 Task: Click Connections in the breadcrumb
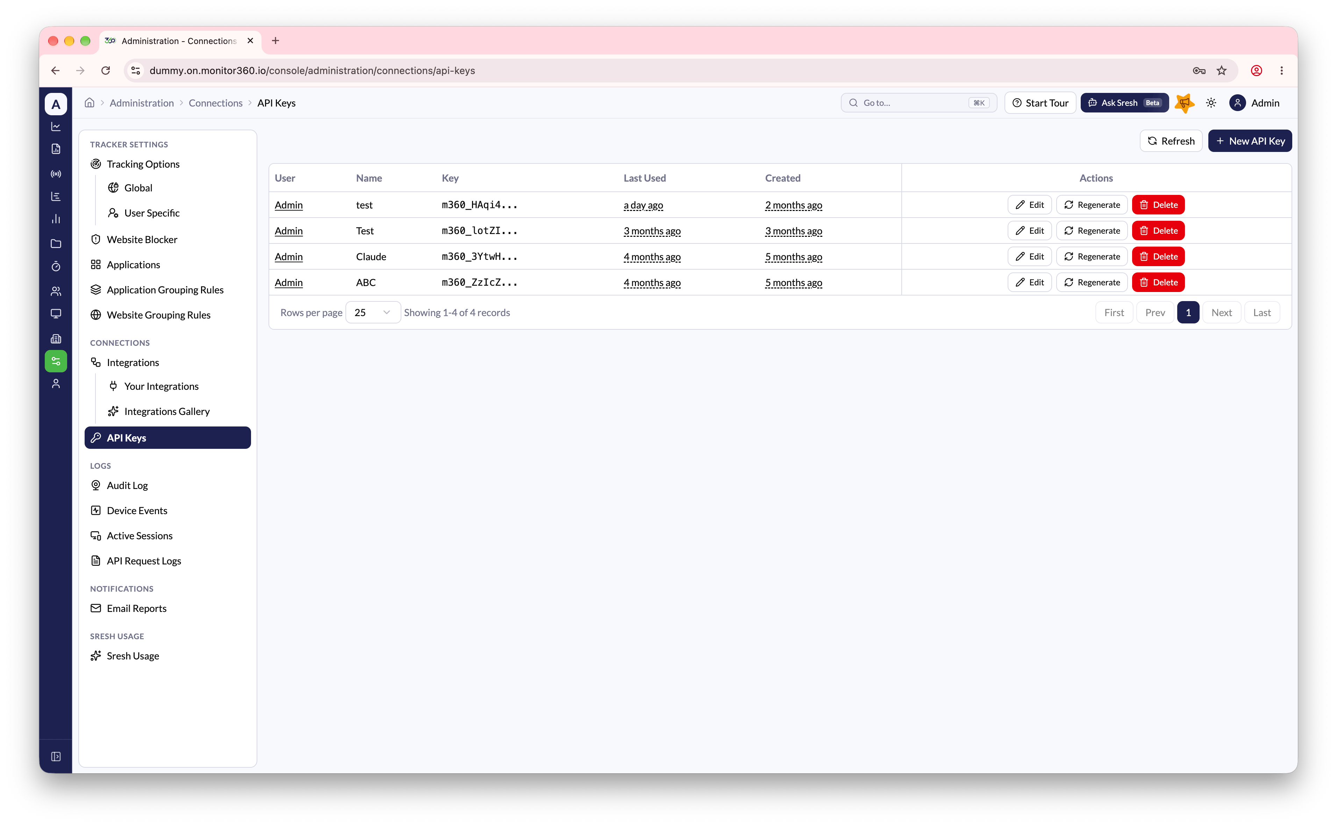(215, 103)
